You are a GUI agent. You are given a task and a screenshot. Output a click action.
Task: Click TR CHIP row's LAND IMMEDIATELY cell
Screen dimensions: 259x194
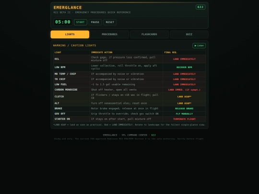point(184,79)
